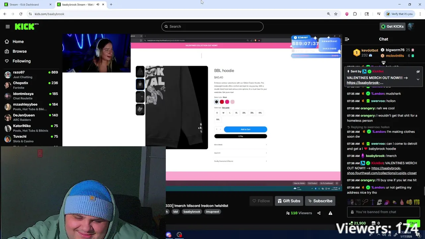Open Chopstix's Fortnite channel
The width and height of the screenshot is (425, 239).
pyautogui.click(x=31, y=85)
